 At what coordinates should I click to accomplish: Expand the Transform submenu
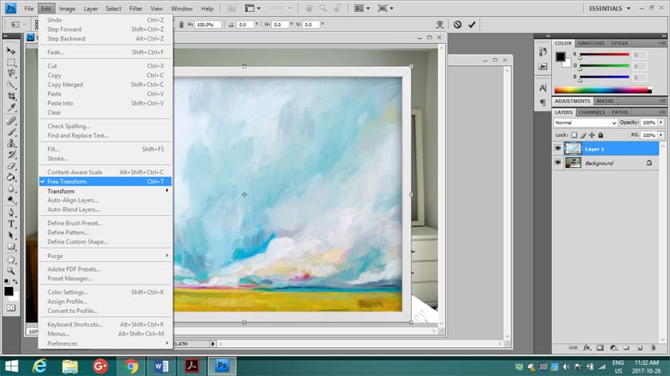105,191
